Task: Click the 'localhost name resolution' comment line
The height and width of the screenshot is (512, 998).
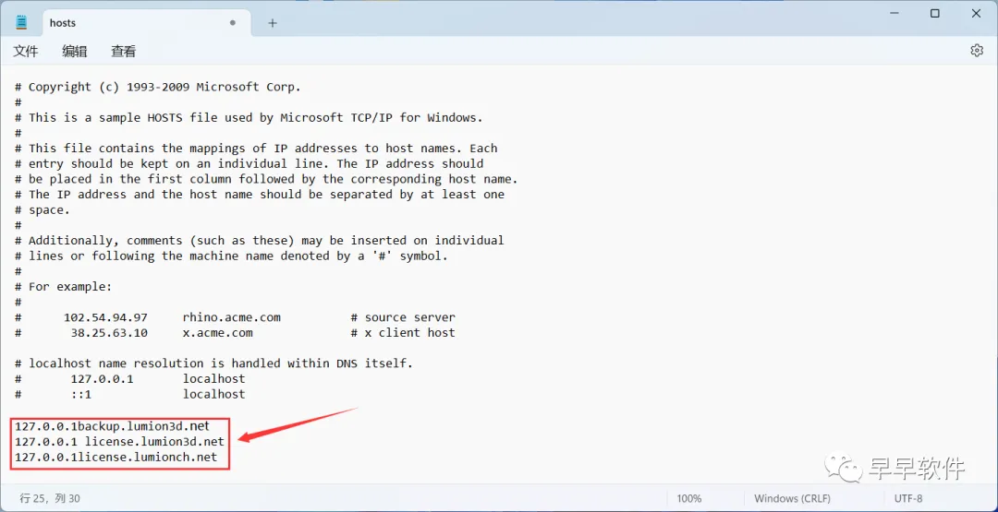Action: coord(213,363)
